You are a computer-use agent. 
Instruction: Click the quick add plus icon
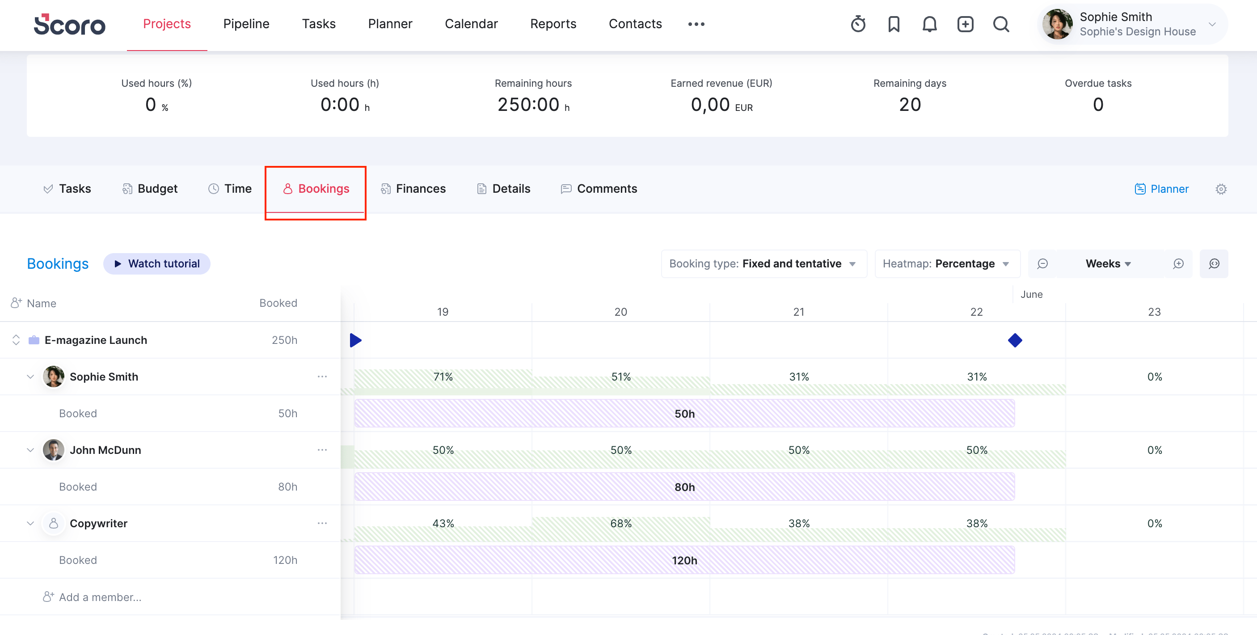(x=965, y=24)
